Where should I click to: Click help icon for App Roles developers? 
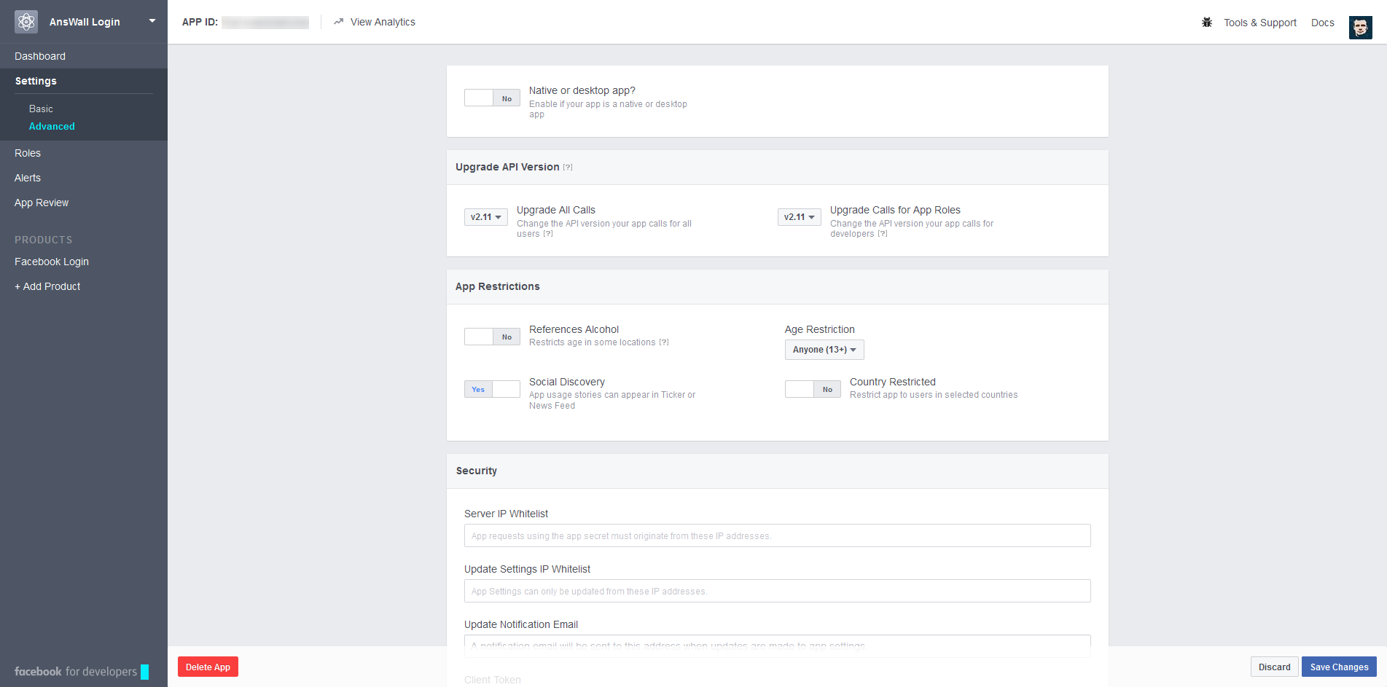[x=883, y=234]
